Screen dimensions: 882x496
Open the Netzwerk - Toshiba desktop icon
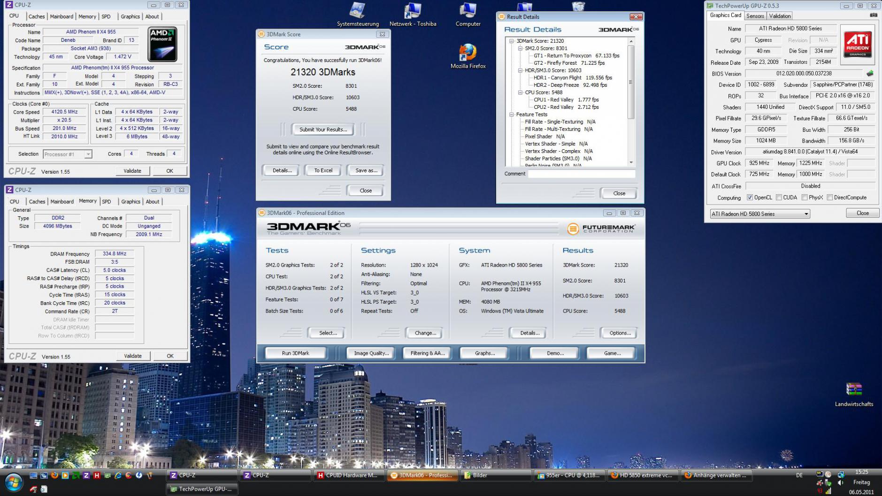point(413,15)
